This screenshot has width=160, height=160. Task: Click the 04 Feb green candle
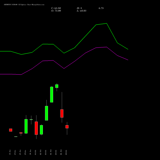point(52,94)
